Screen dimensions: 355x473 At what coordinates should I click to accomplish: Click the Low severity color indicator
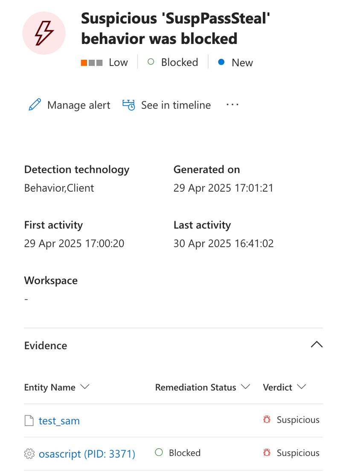(x=92, y=63)
